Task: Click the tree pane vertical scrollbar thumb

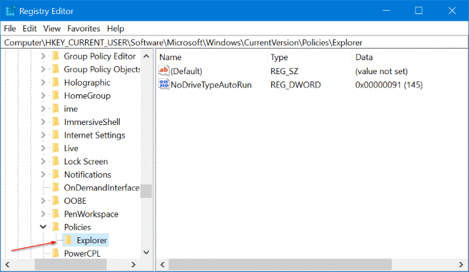Action: point(145,190)
